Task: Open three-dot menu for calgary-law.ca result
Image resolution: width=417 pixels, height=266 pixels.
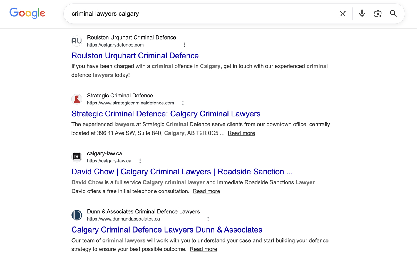Action: pyautogui.click(x=140, y=161)
